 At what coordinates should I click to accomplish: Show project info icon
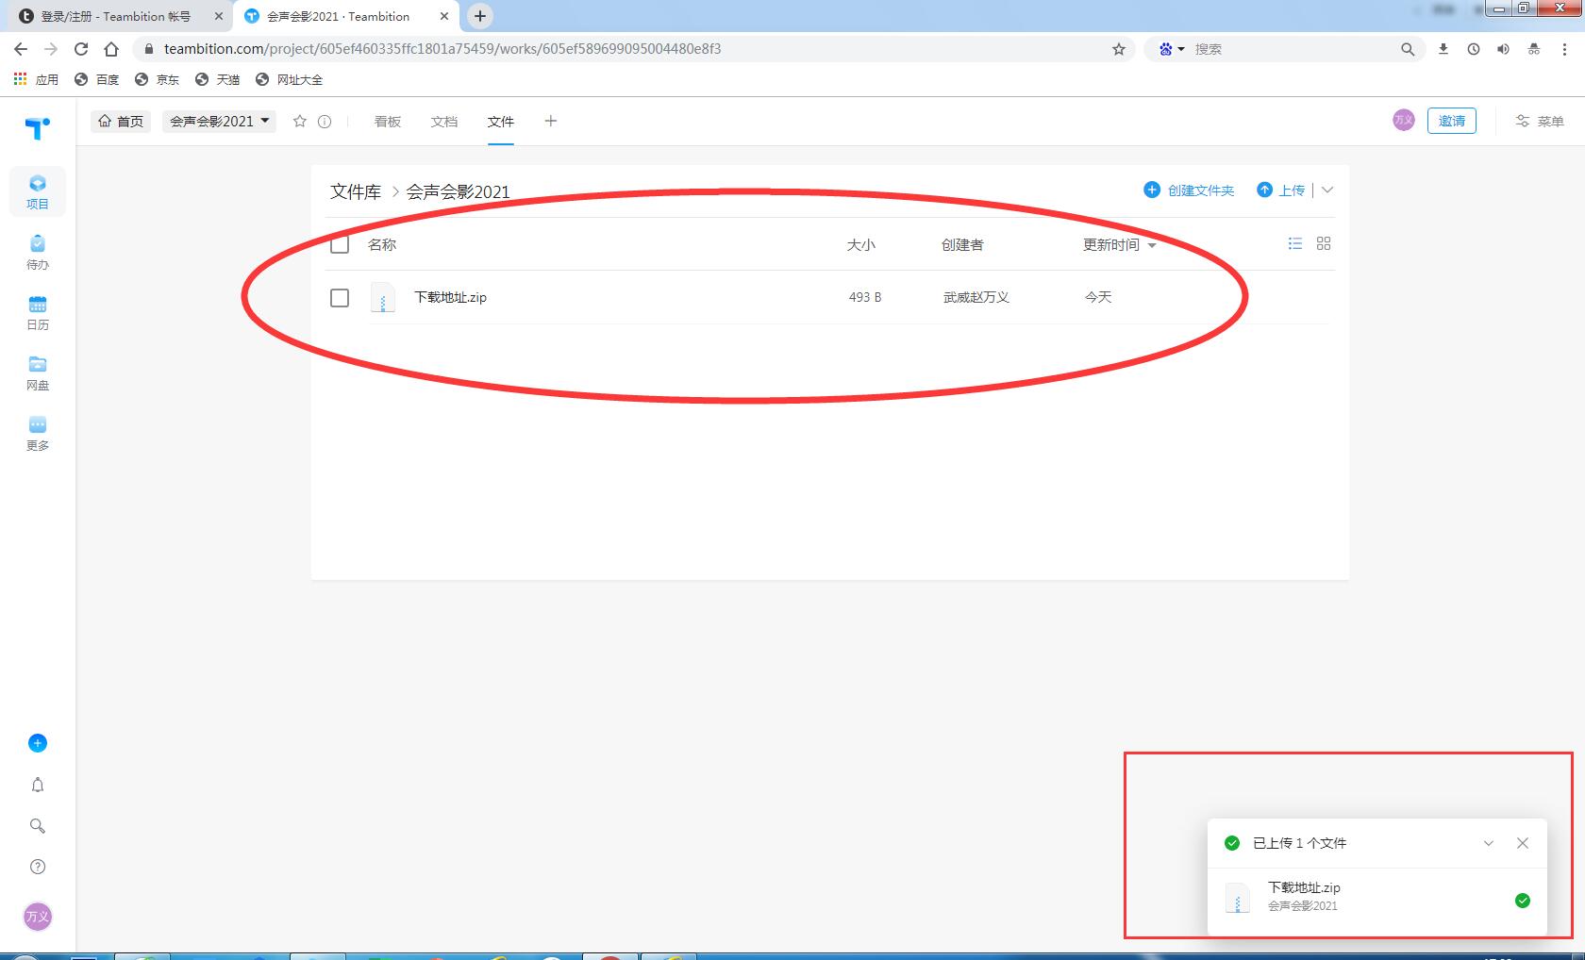tap(325, 121)
